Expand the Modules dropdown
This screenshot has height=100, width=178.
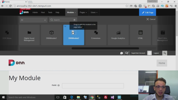[71, 12]
